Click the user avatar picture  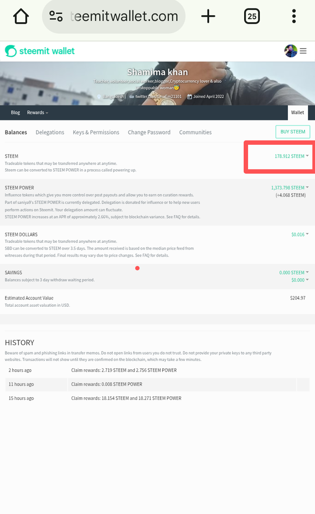click(x=291, y=51)
